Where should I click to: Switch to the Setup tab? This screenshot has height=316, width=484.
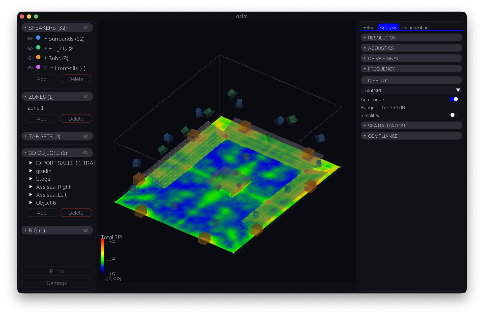point(368,27)
